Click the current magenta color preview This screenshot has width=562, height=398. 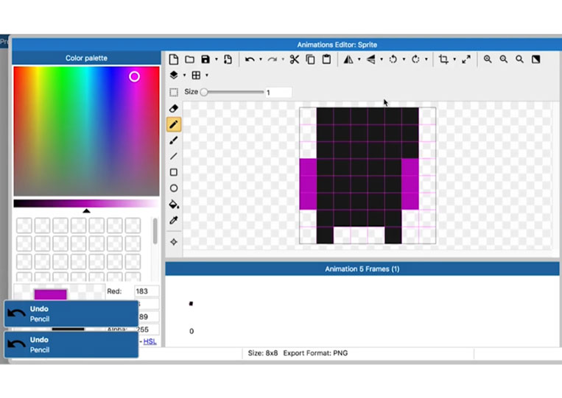click(x=51, y=294)
